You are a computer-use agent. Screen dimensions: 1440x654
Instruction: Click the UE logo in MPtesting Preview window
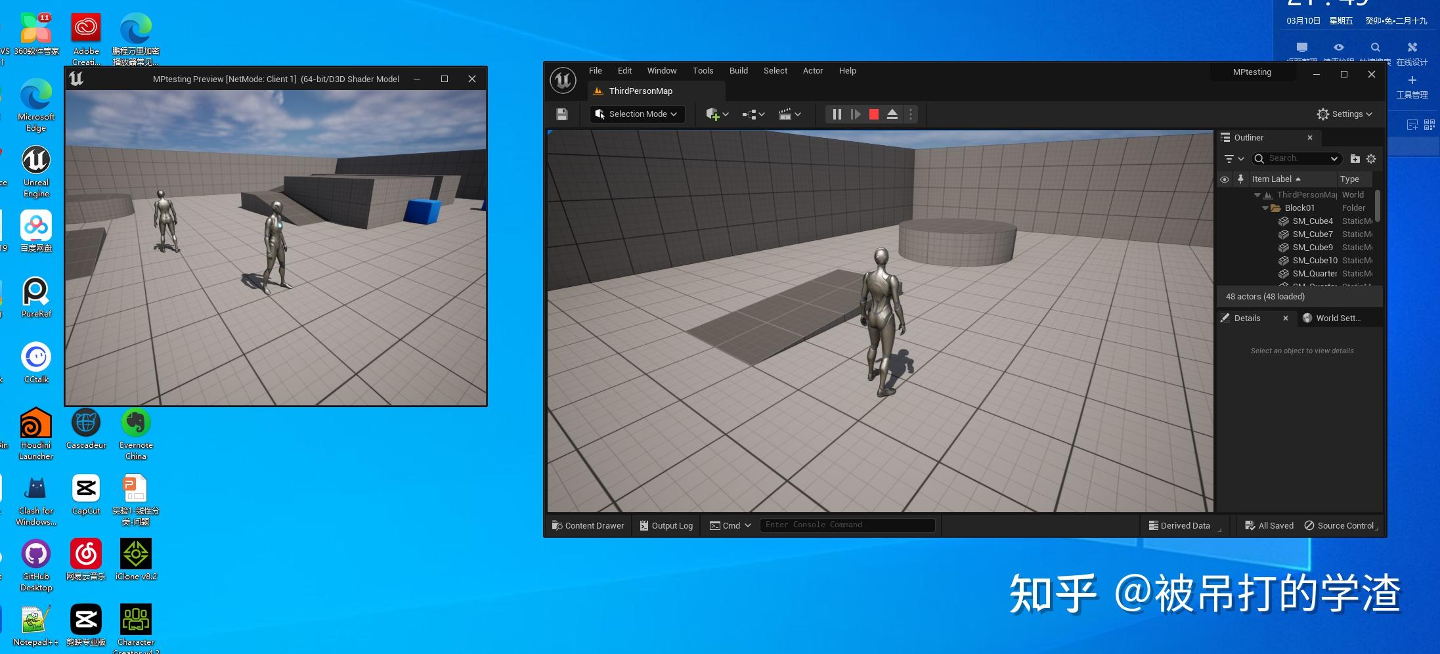[x=76, y=79]
